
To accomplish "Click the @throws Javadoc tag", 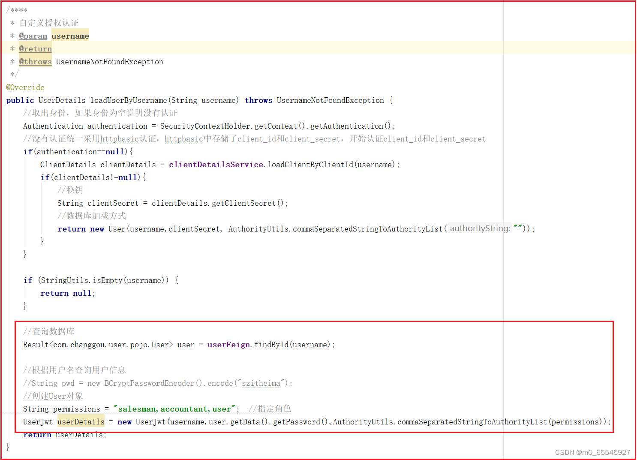I will tap(35, 62).
